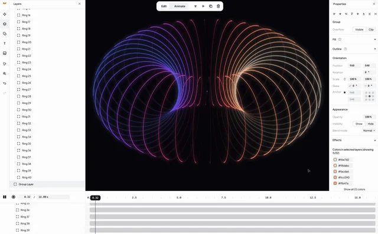Click the align horizontal center icon
Image resolution: width=378 pixels, height=234 pixels.
(340, 14)
